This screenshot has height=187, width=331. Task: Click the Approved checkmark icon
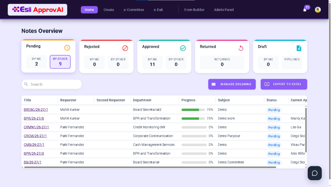pos(183,48)
